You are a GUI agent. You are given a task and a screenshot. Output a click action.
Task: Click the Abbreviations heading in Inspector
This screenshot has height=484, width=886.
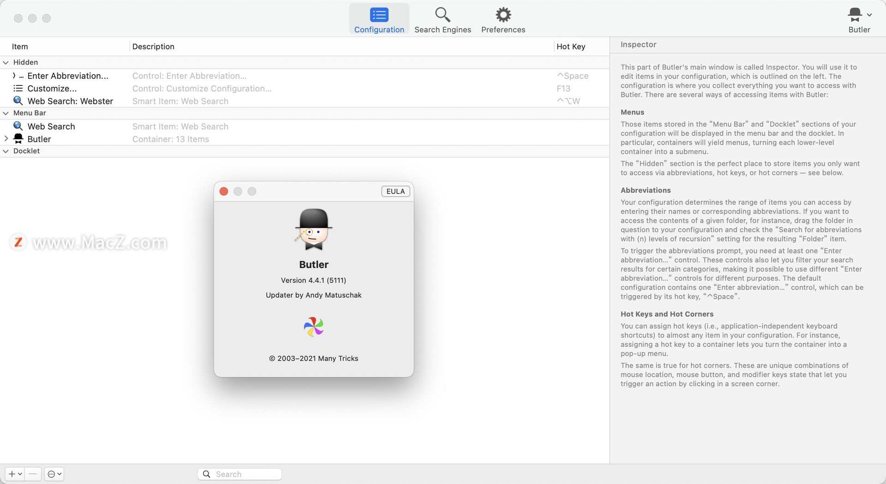point(646,190)
